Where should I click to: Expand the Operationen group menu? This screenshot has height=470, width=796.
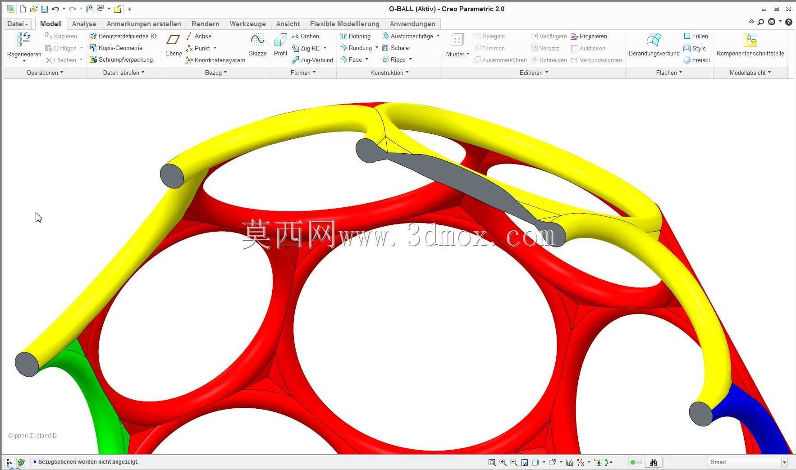click(45, 73)
